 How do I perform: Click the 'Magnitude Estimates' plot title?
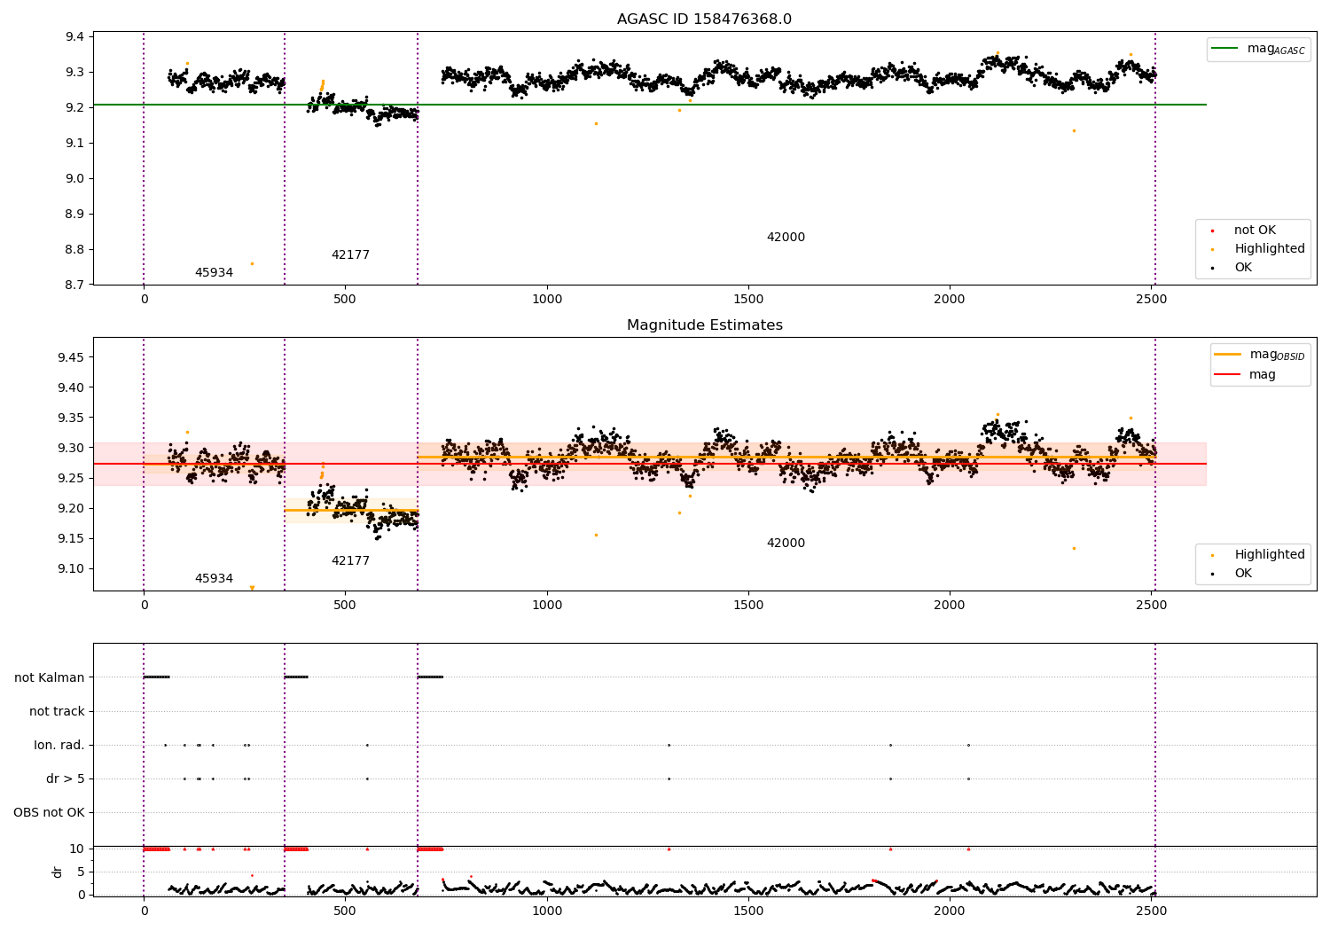pyautogui.click(x=704, y=325)
